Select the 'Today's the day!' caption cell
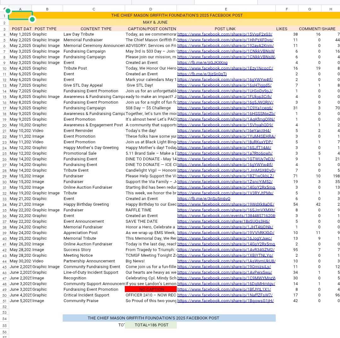Screen dimensions: 340x338 pyautogui.click(x=151, y=130)
